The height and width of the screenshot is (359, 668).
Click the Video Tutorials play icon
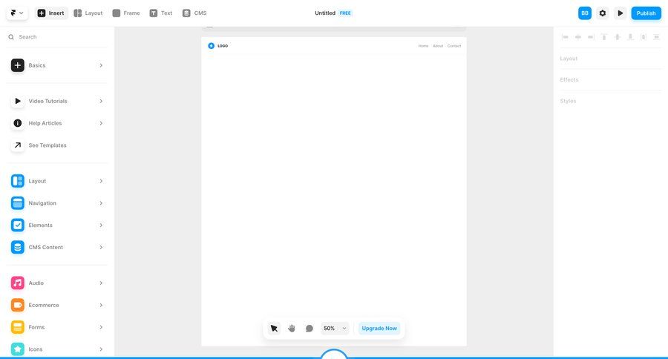18,101
